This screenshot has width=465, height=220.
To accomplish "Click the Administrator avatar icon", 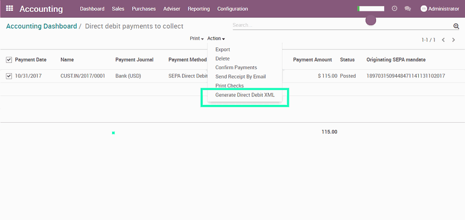I will 424,9.
